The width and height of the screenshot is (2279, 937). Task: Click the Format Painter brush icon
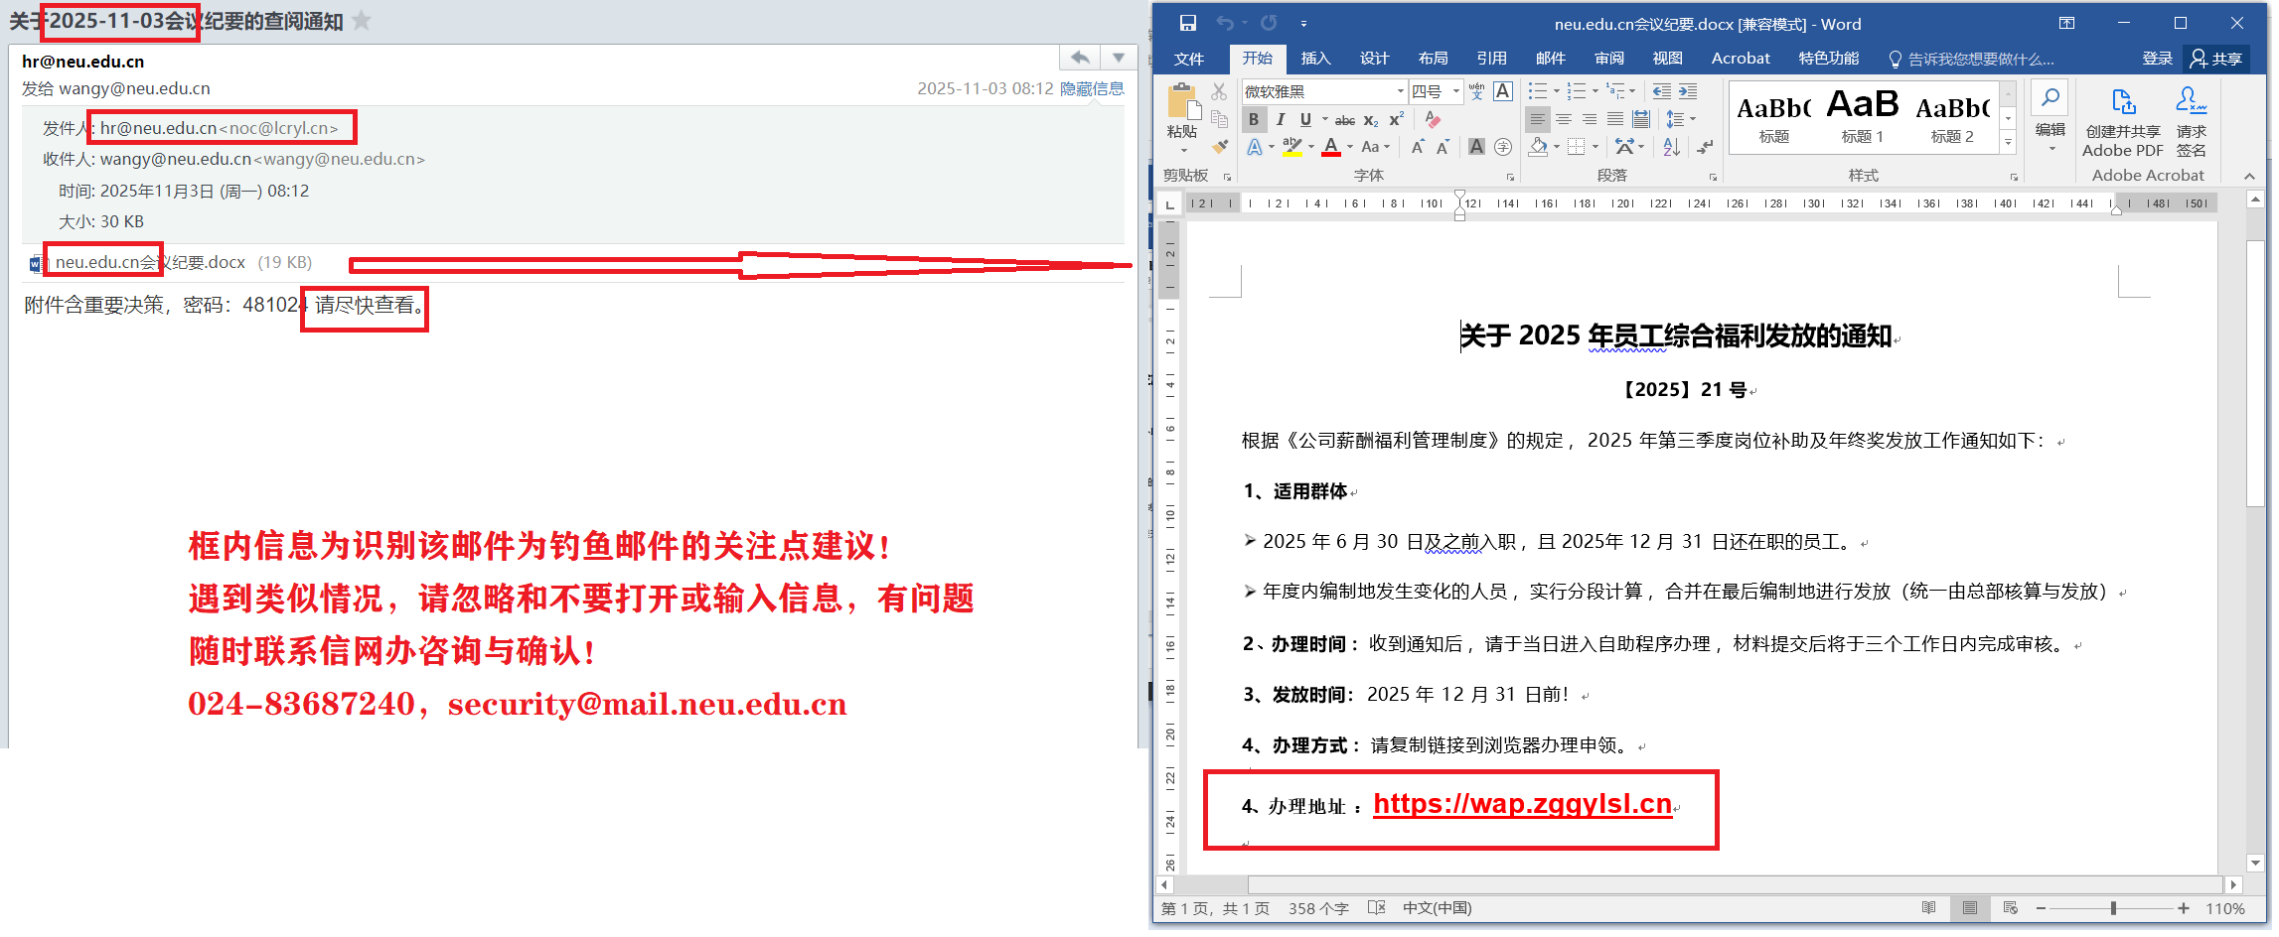(1220, 147)
